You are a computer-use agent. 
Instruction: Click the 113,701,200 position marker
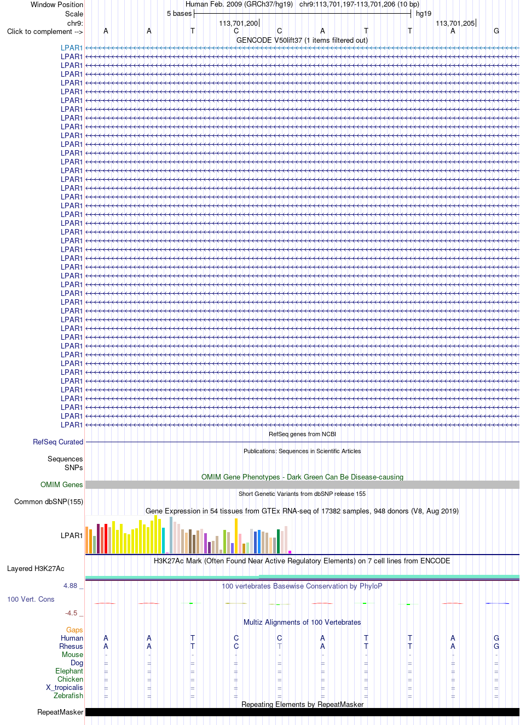238,23
